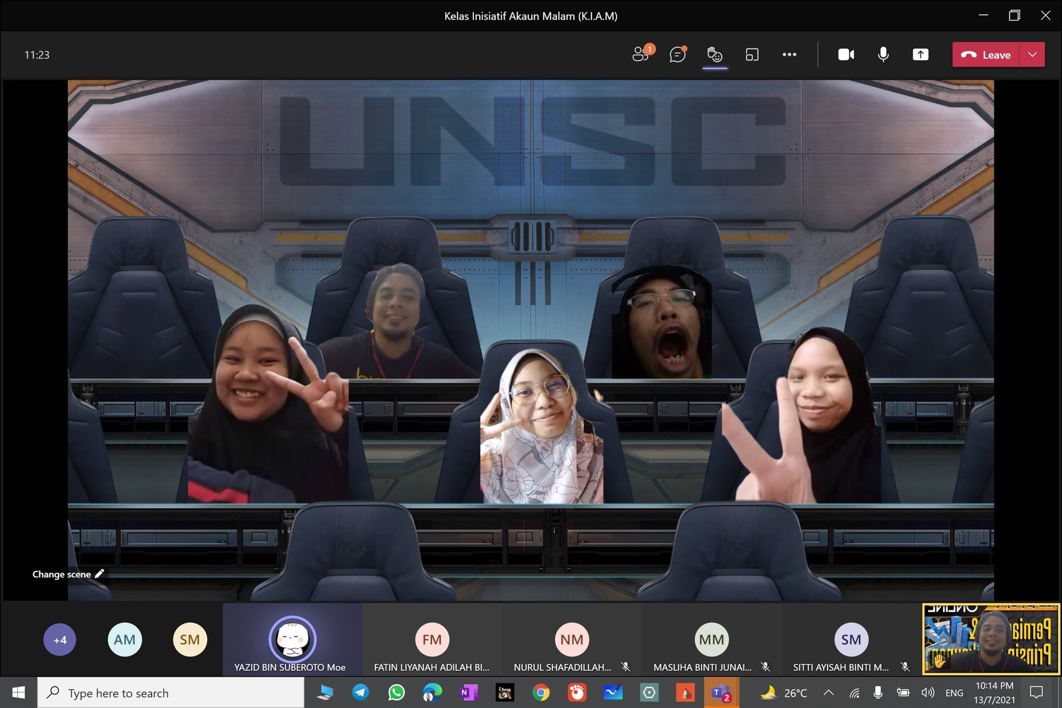The width and height of the screenshot is (1062, 708).
Task: Click the taskbar search box
Action: [171, 693]
